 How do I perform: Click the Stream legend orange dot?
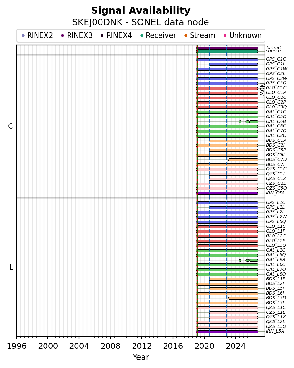point(186,36)
